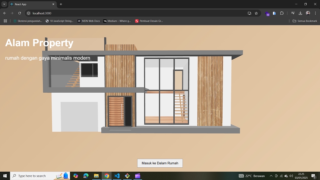Open a new browser tab
Viewport: 320px width, 180px height.
(61, 4)
